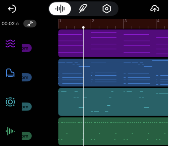Image resolution: width=169 pixels, height=146 pixels.
Task: Select the purple pad clip region
Action: pyautogui.click(x=113, y=43)
